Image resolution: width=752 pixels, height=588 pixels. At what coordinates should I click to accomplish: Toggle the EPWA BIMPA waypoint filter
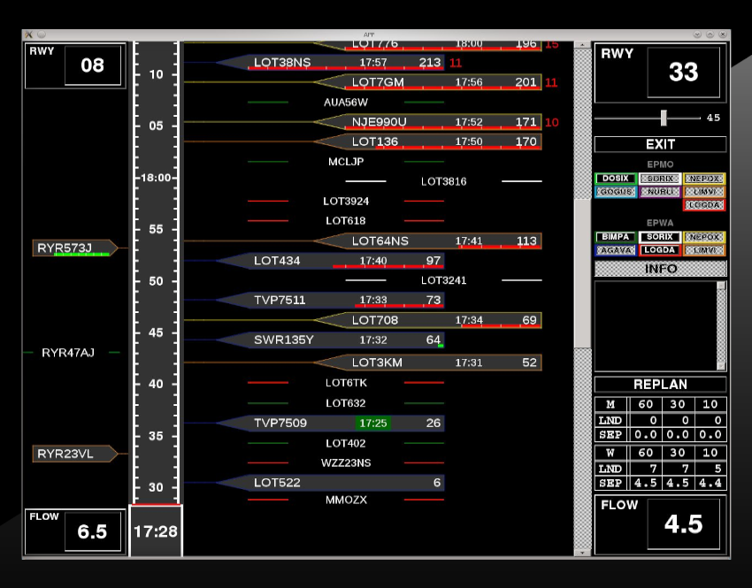tap(615, 237)
